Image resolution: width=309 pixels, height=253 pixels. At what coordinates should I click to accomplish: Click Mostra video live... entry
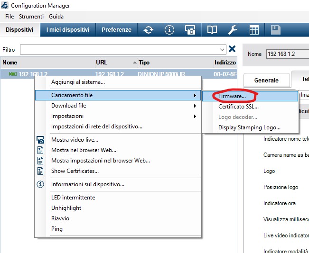pos(75,140)
